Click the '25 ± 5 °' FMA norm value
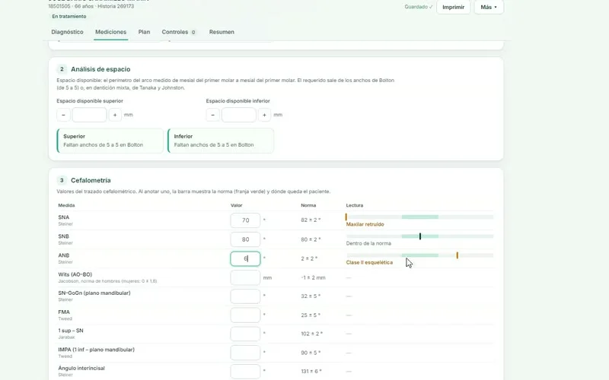Image resolution: width=609 pixels, height=380 pixels. (311, 315)
